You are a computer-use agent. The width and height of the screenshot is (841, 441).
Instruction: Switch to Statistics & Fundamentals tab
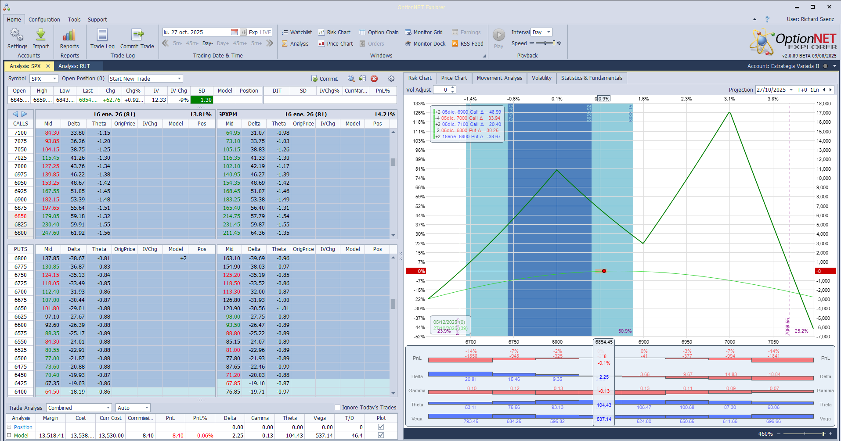pyautogui.click(x=592, y=78)
